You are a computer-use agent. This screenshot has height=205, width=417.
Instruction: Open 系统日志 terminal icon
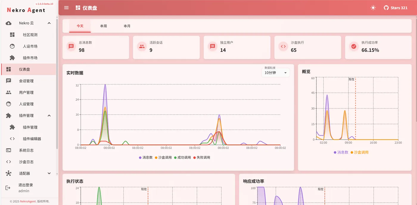point(9,150)
